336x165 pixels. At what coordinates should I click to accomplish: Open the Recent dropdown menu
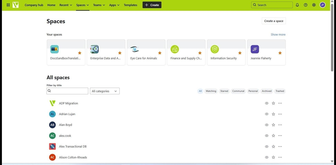click(x=65, y=5)
